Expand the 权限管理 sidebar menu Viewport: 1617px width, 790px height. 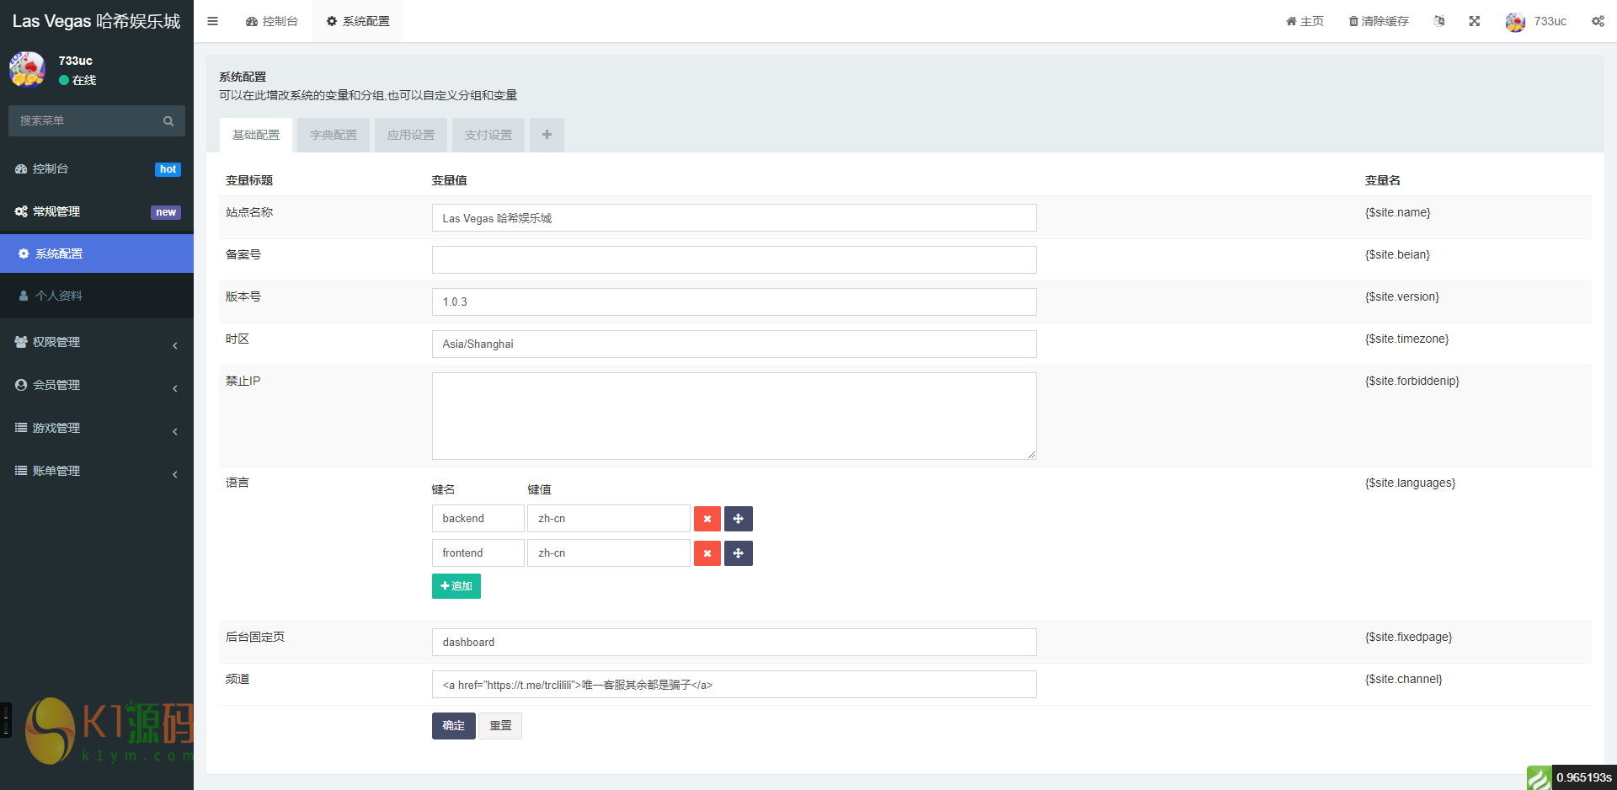coord(97,342)
